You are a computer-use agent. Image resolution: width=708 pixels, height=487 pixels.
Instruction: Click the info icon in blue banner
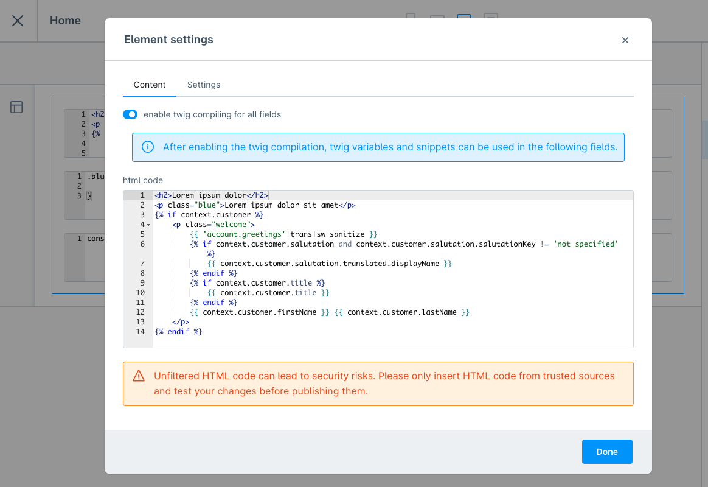147,147
